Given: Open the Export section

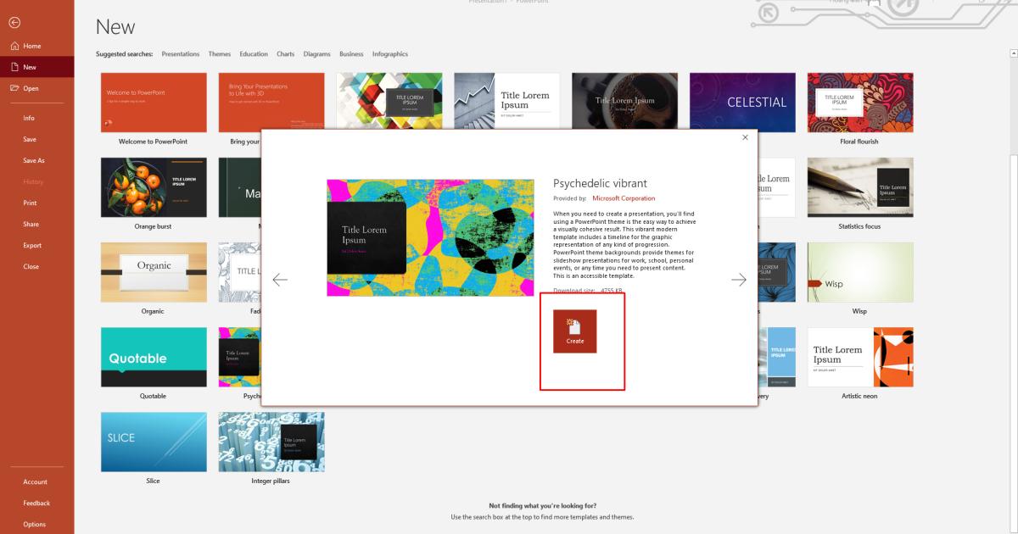Looking at the screenshot, I should pyautogui.click(x=31, y=245).
